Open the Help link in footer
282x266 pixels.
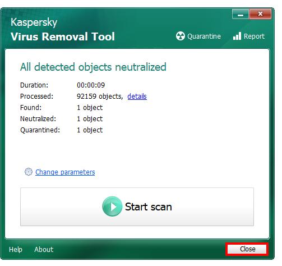(16, 250)
